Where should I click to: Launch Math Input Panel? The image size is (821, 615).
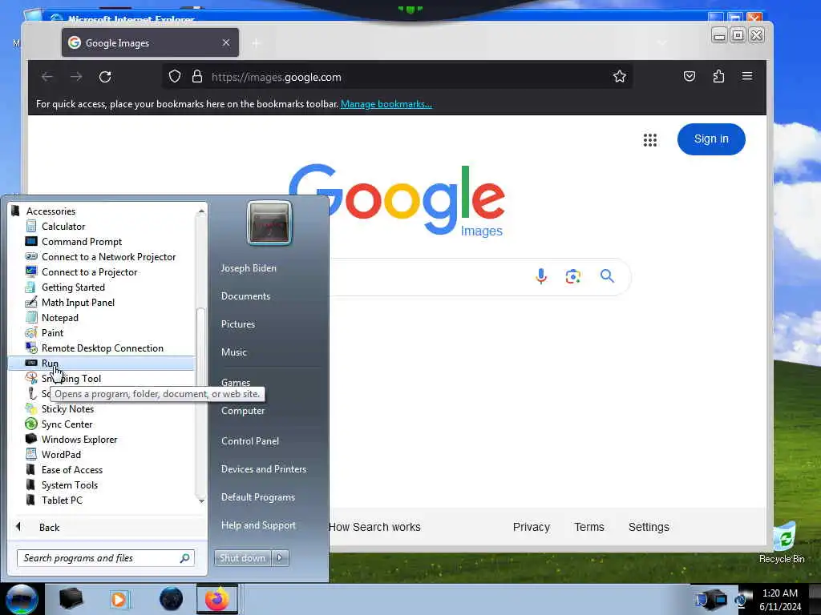pyautogui.click(x=78, y=302)
